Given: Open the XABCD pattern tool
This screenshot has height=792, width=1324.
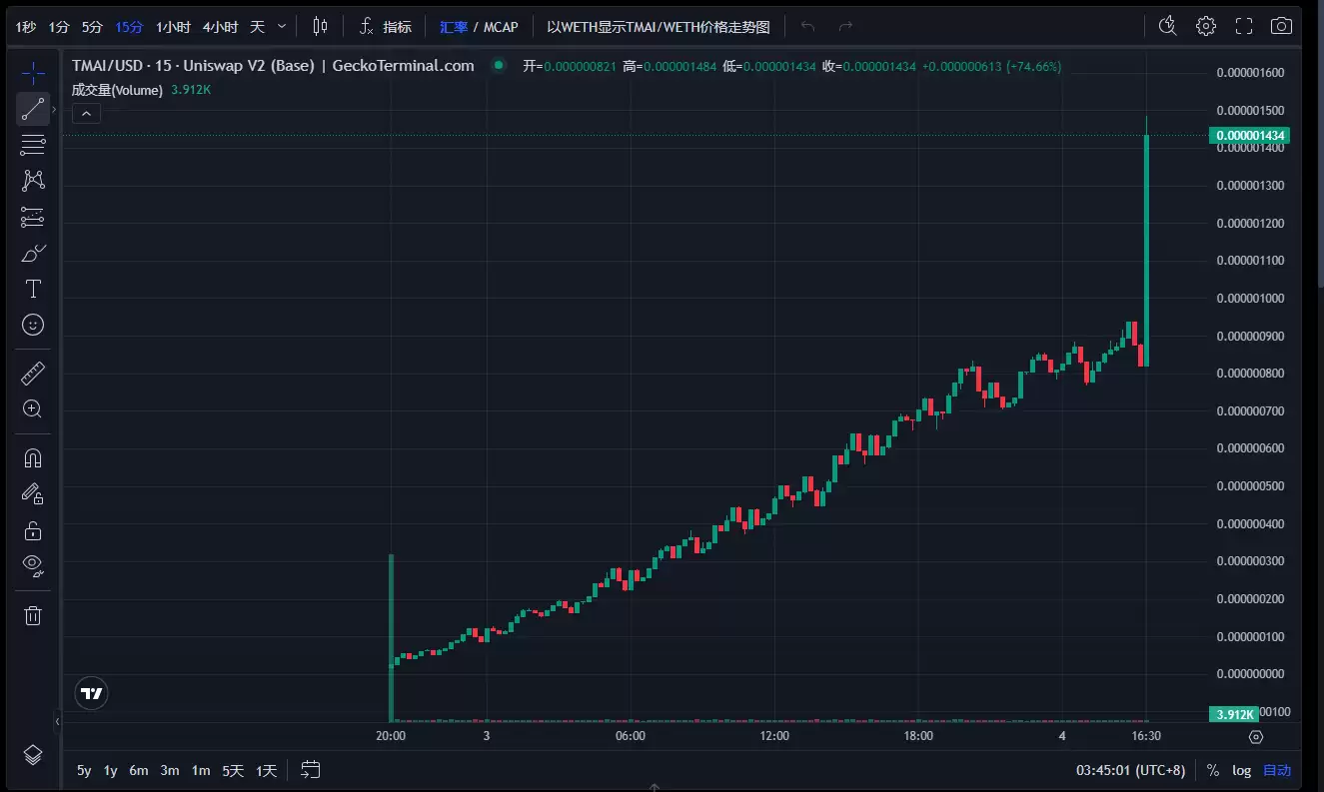Looking at the screenshot, I should point(33,181).
